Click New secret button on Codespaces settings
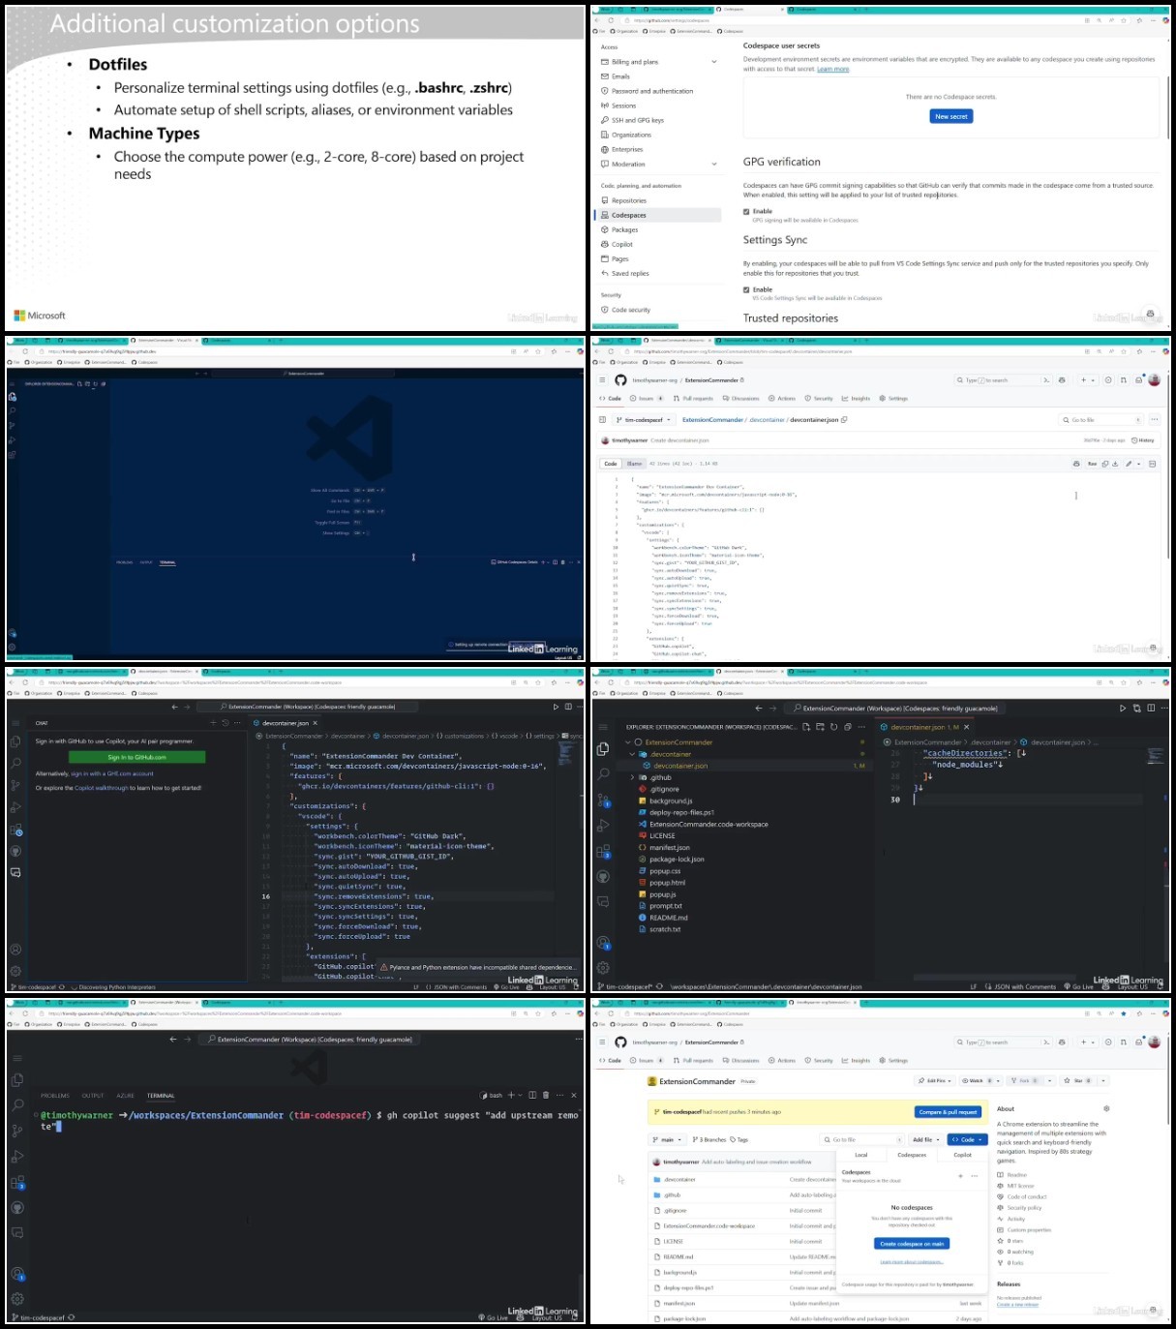This screenshot has height=1329, width=1176. (951, 116)
